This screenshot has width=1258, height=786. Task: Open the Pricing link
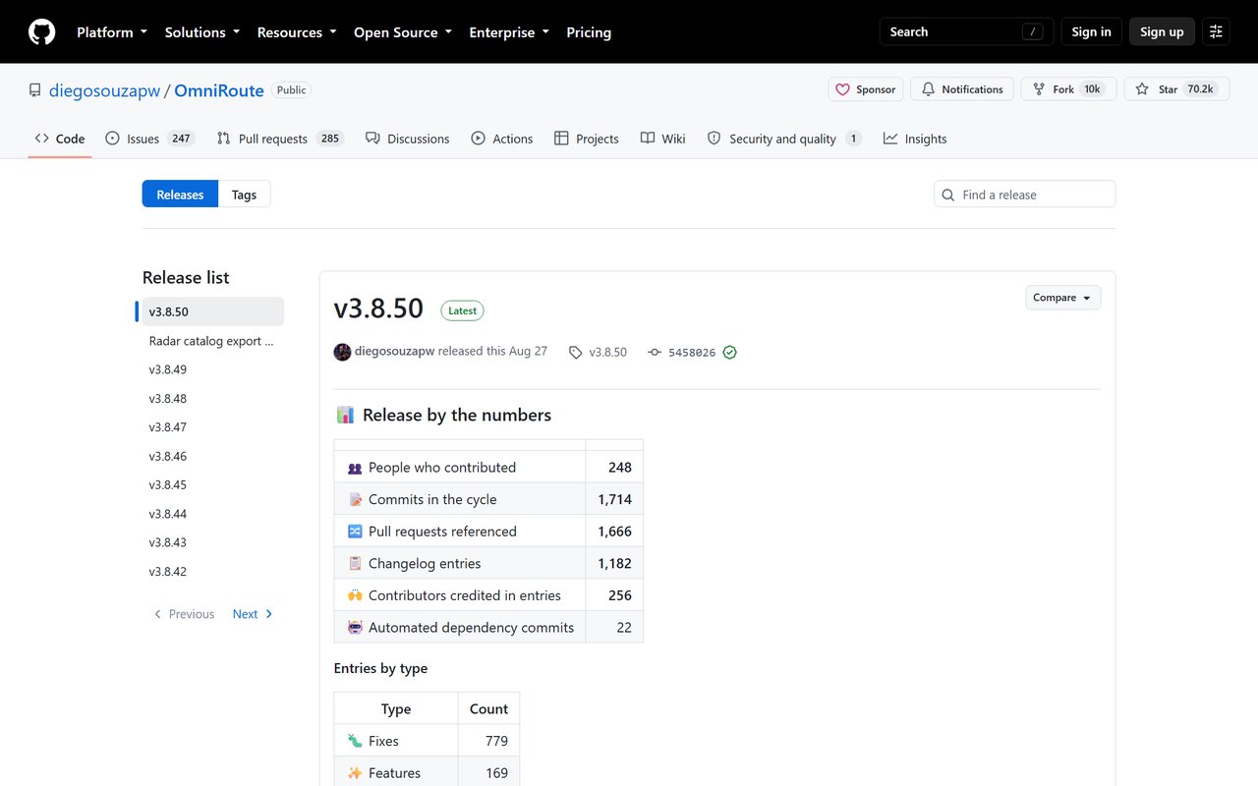589,31
